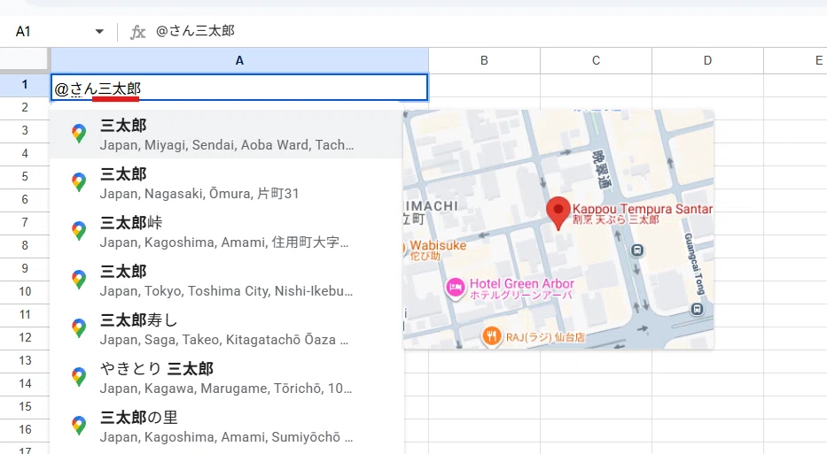Select row 5 header

[25, 176]
